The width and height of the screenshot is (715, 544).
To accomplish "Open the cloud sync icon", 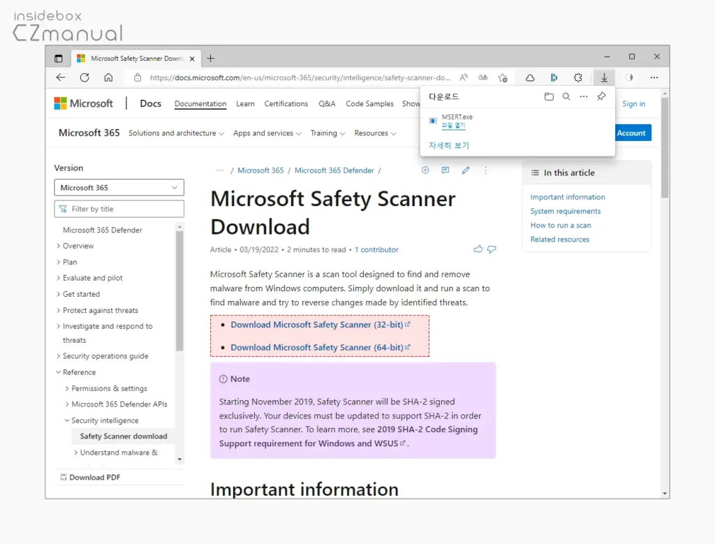I will (530, 77).
